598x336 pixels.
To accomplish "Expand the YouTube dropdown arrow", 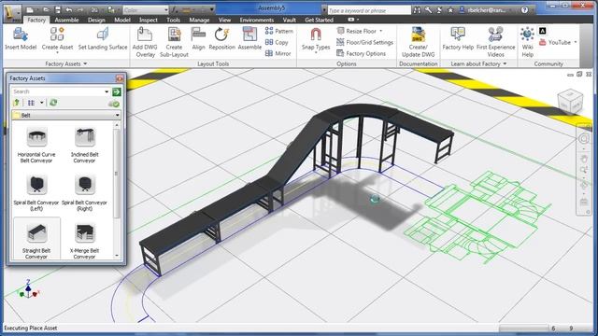I will pos(576,42).
